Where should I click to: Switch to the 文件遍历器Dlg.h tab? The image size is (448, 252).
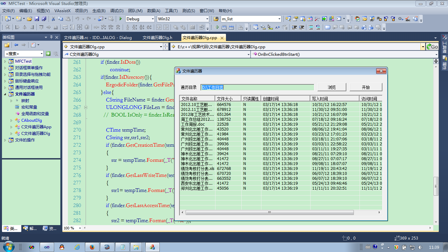tap(157, 38)
